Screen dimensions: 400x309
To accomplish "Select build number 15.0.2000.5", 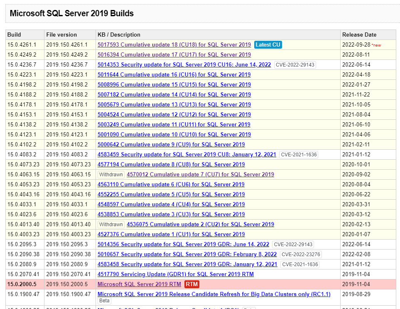I will pos(22,284).
